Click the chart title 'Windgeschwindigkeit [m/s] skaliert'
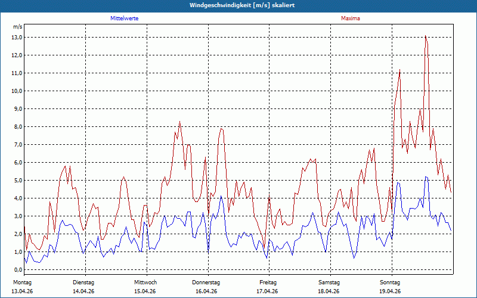This screenshot has width=477, height=298. pos(242,5)
